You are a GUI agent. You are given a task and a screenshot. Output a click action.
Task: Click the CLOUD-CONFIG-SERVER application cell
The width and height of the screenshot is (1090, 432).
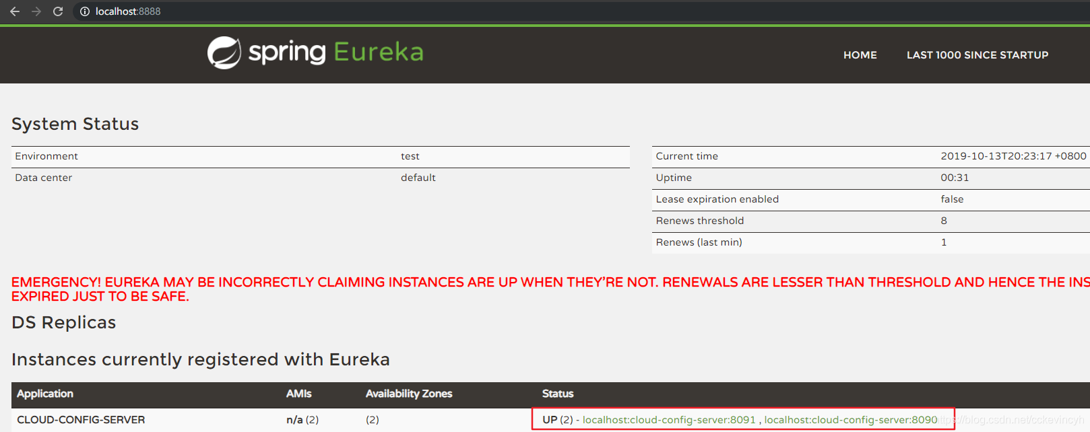coord(81,420)
